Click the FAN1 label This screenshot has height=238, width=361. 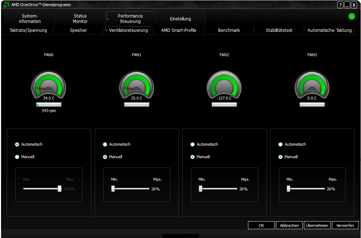click(136, 55)
